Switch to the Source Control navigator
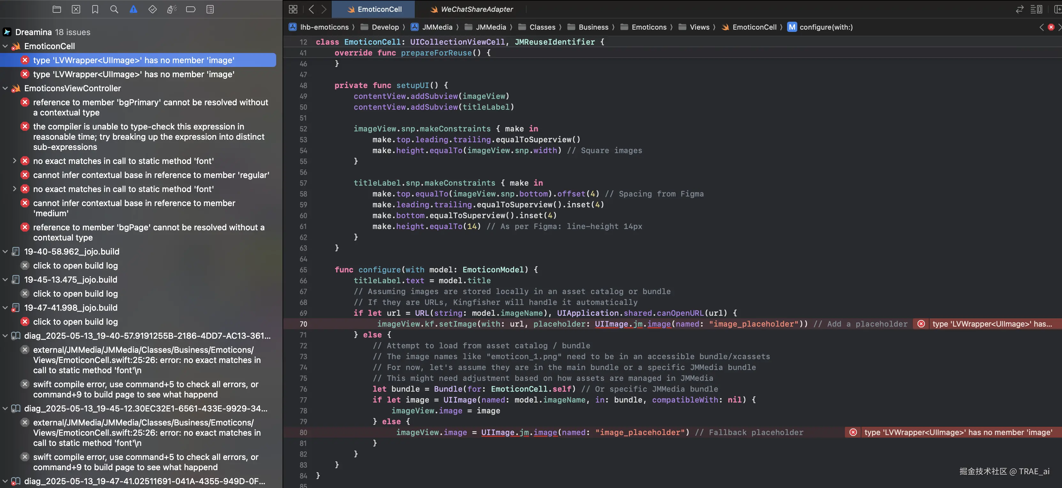The image size is (1062, 488). [76, 9]
